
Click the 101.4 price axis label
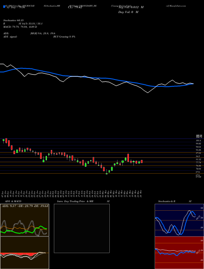199,141
